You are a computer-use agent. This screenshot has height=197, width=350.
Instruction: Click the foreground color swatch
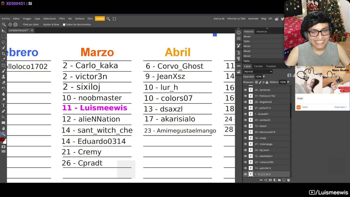tap(2, 140)
